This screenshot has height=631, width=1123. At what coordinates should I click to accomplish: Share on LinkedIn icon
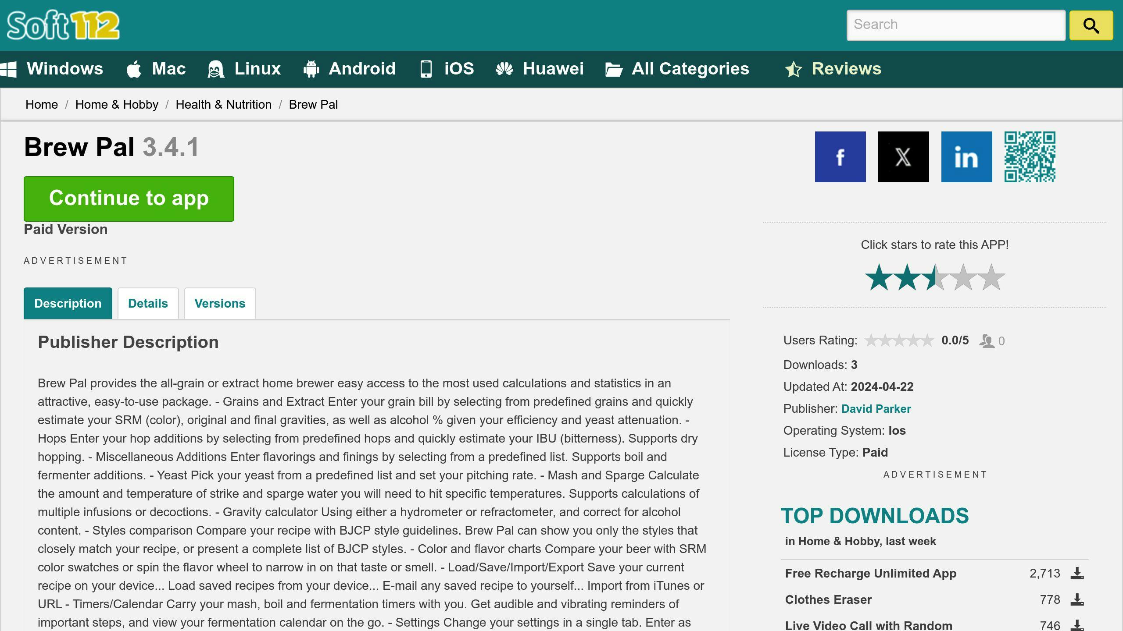tap(967, 157)
